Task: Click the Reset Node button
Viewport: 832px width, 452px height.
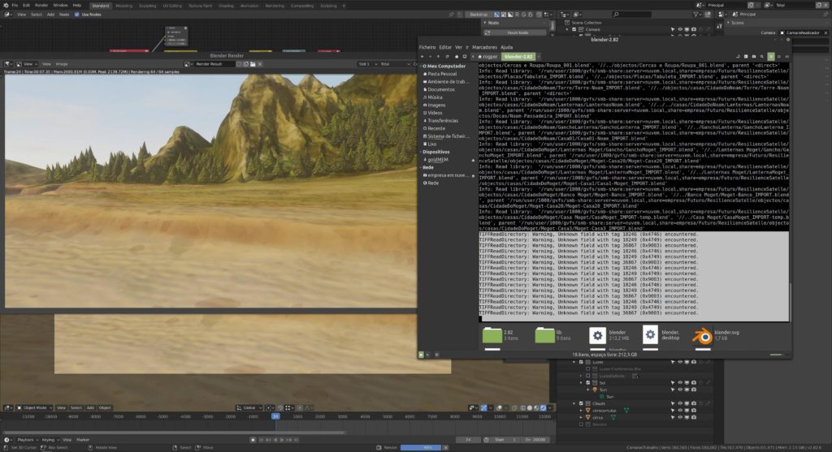Action: click(x=518, y=32)
